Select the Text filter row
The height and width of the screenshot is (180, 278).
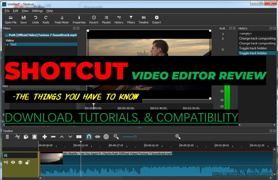pos(41,44)
